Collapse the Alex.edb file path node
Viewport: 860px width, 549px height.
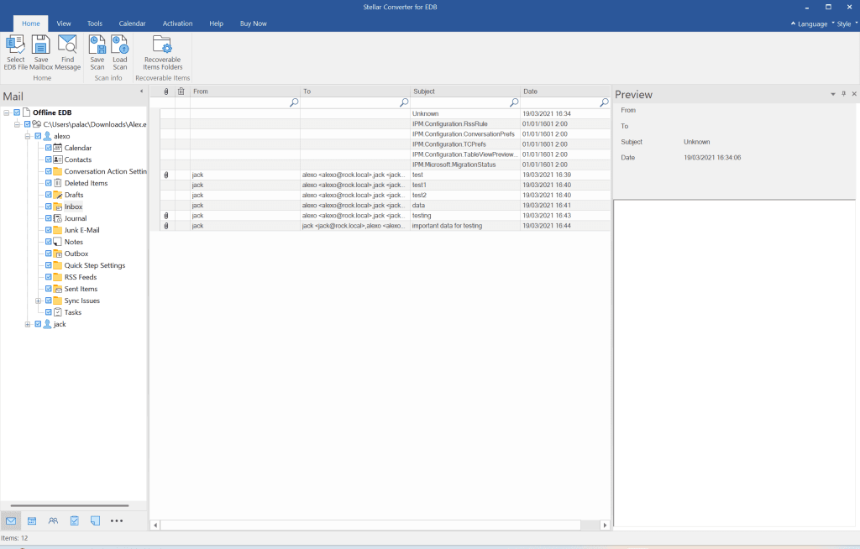pos(17,124)
